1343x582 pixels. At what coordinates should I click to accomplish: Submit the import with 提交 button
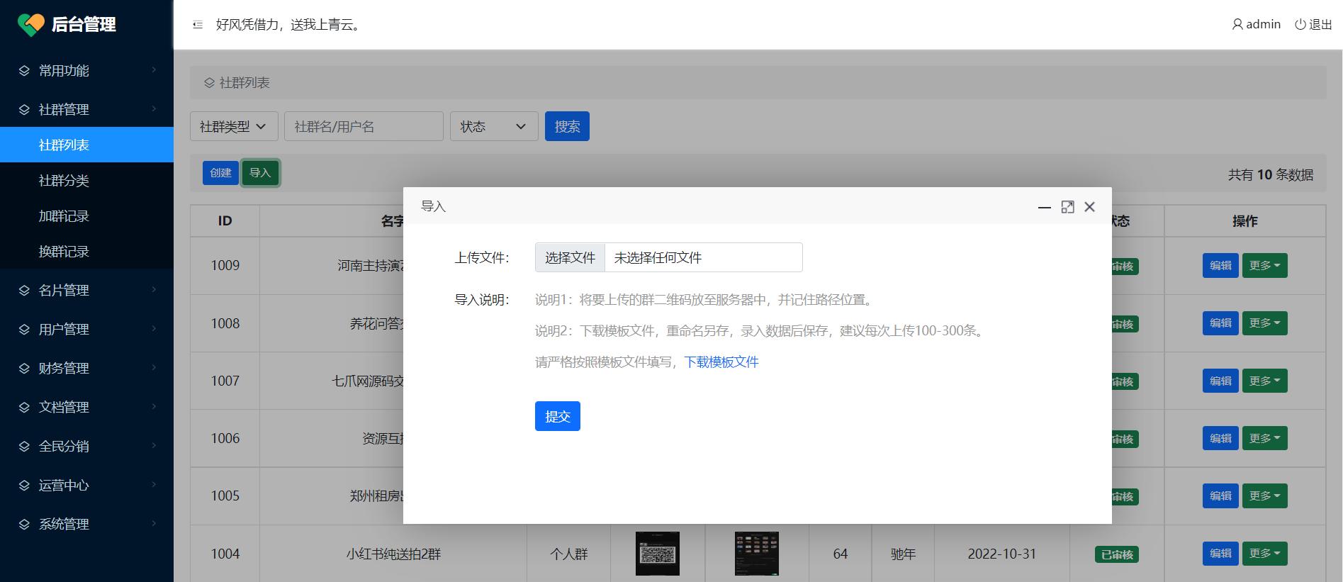557,416
